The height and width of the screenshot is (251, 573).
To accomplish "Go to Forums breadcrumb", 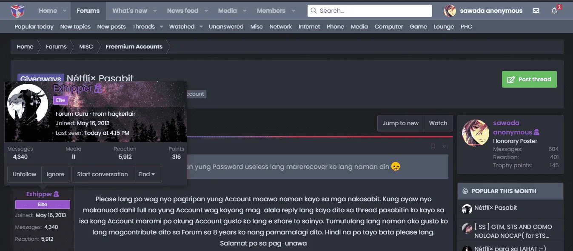I will 56,47.
